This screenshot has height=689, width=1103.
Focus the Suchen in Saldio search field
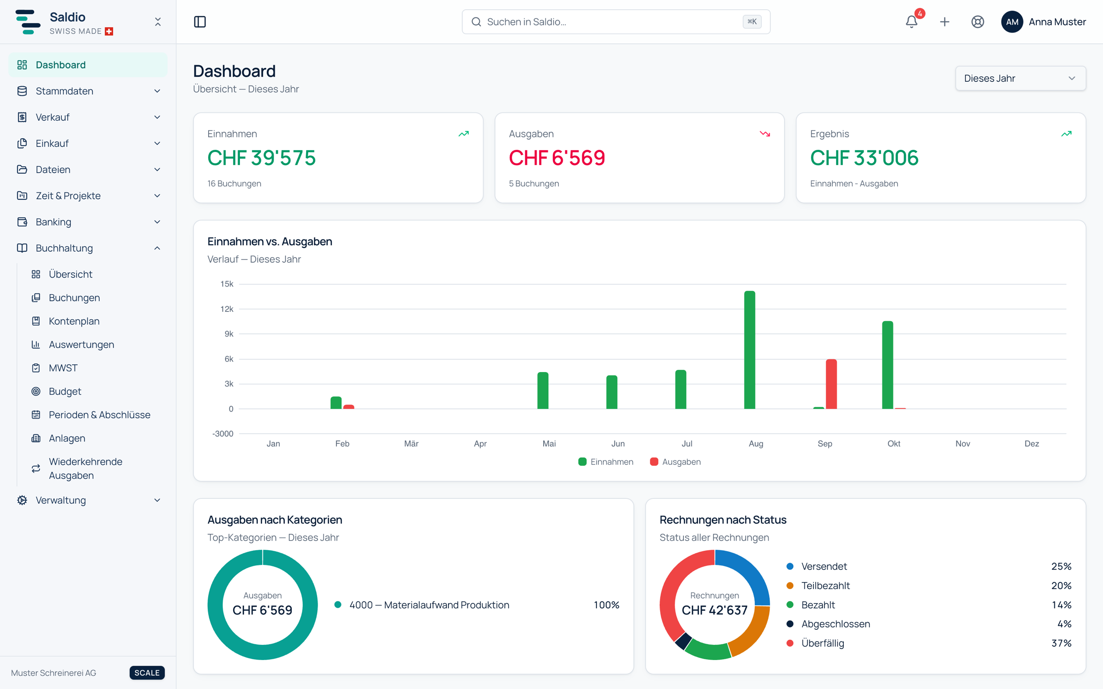[616, 22]
